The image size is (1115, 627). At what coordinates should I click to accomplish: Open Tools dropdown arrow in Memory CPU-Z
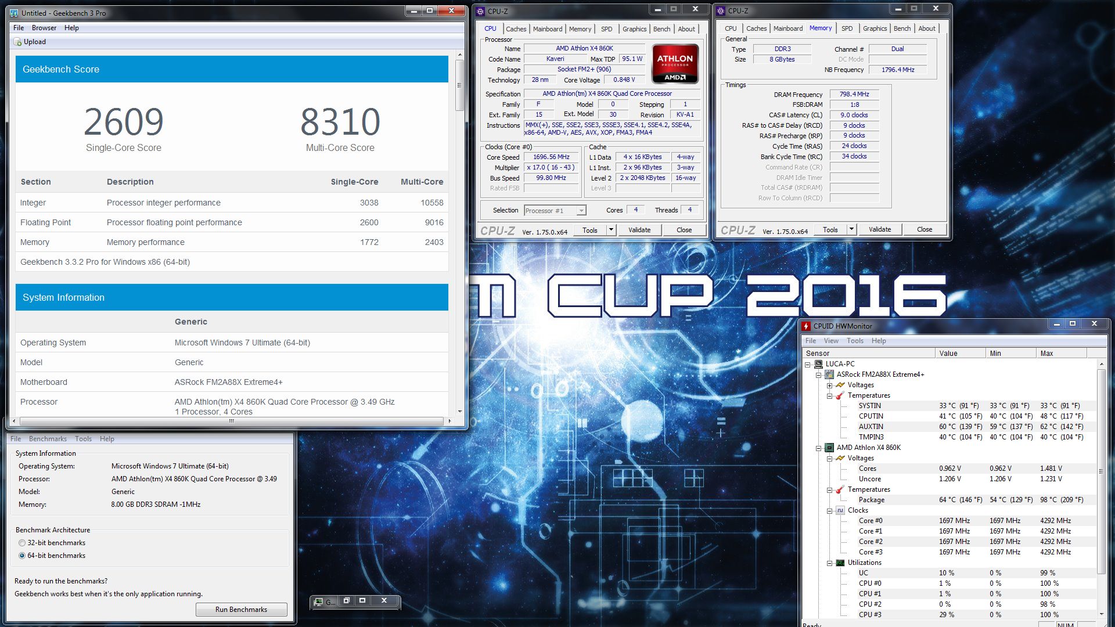[x=851, y=229]
